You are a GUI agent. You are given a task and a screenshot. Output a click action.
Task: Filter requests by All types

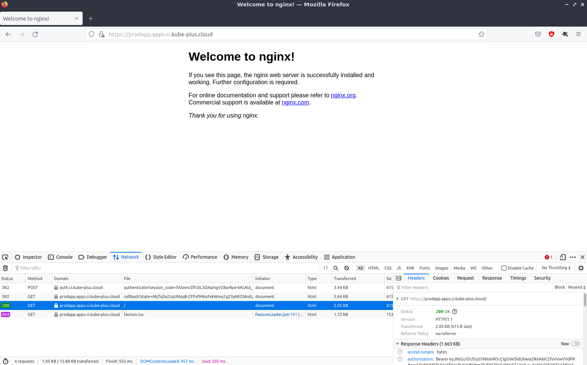(360, 268)
